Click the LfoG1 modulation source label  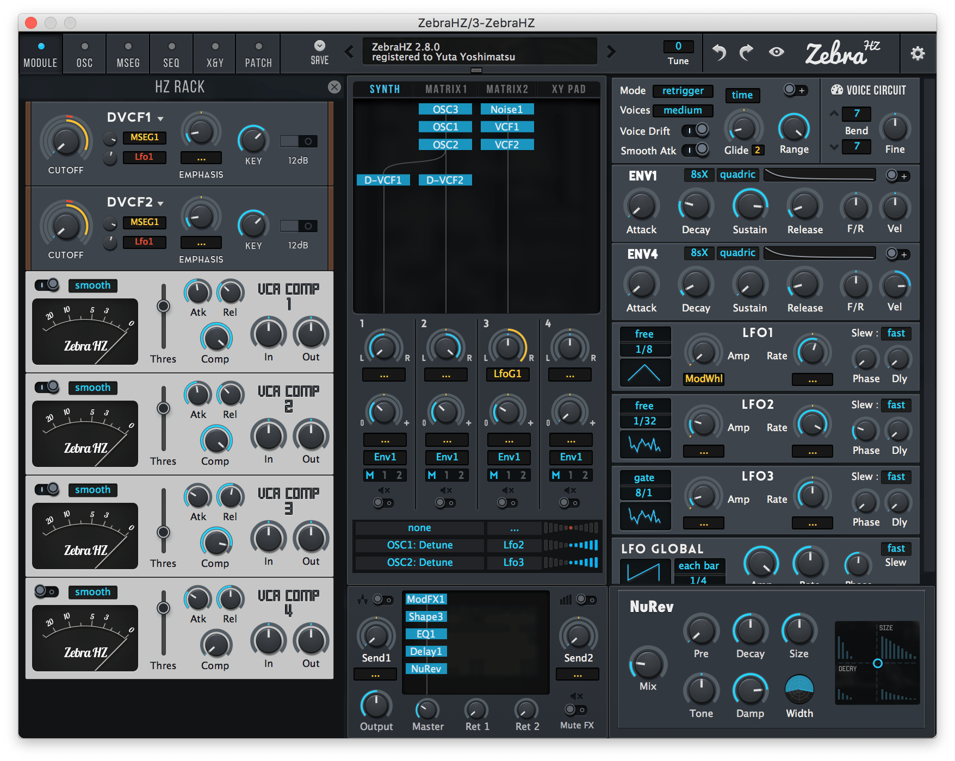tap(507, 374)
